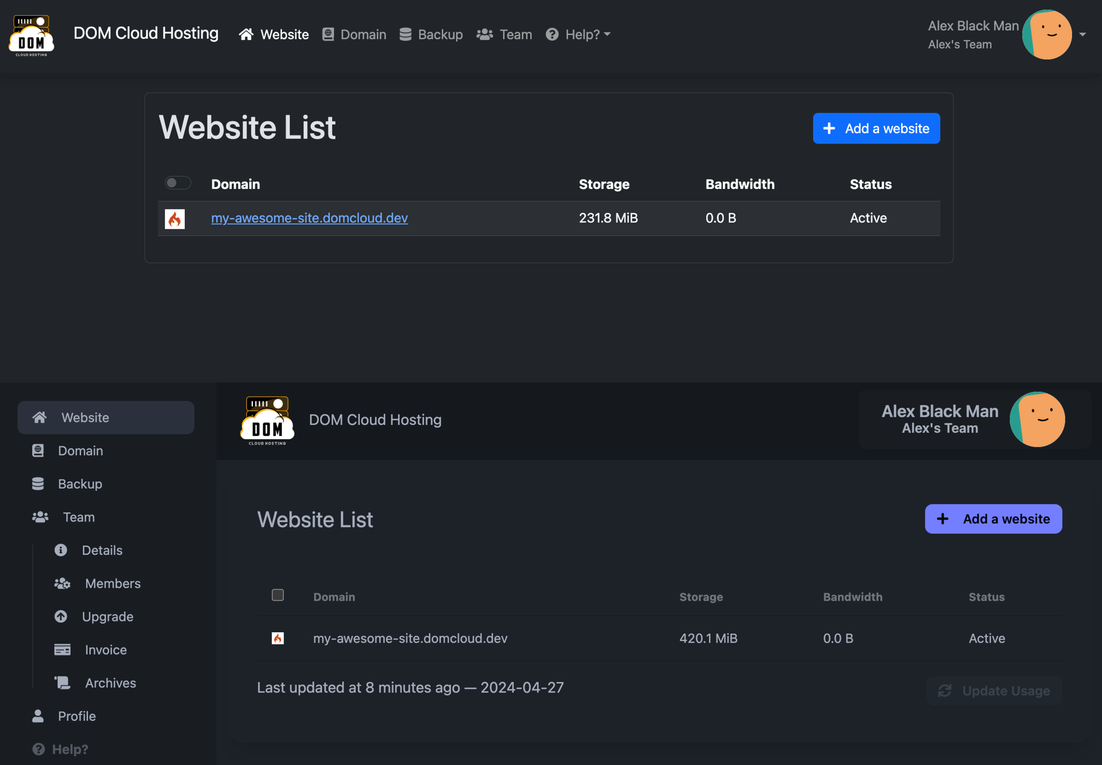
Task: Expand the Team section in sidebar
Action: click(x=78, y=517)
